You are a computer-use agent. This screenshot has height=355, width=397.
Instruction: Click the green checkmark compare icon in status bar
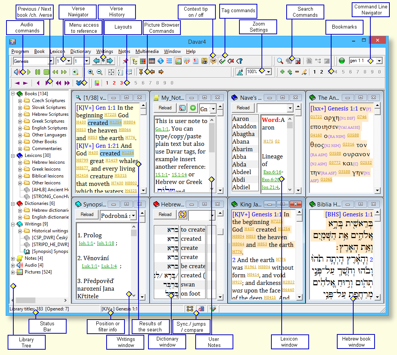click(213, 309)
